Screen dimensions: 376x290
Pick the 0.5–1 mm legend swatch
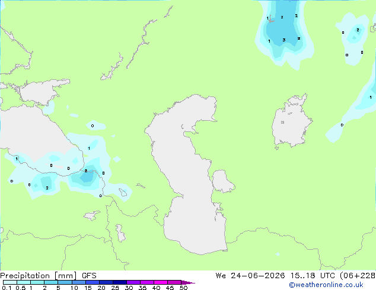coord(24,282)
